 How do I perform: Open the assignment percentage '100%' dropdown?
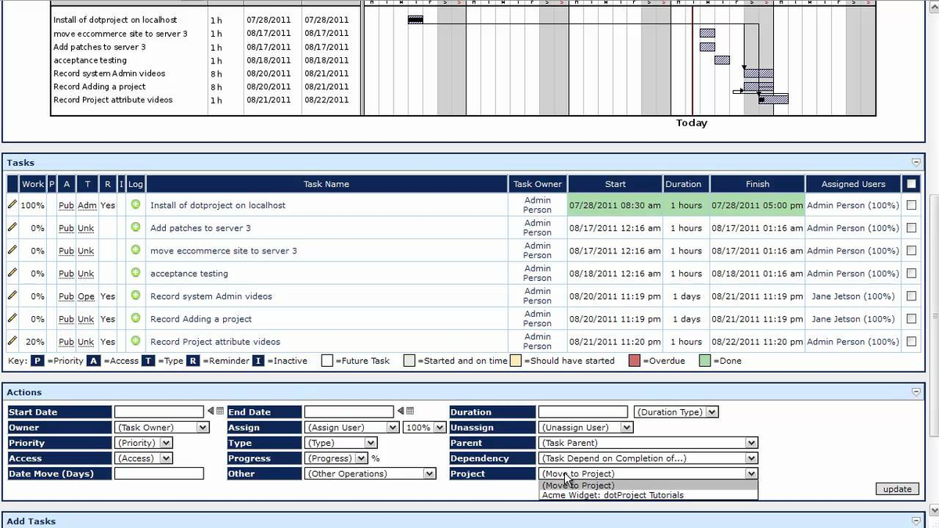425,427
